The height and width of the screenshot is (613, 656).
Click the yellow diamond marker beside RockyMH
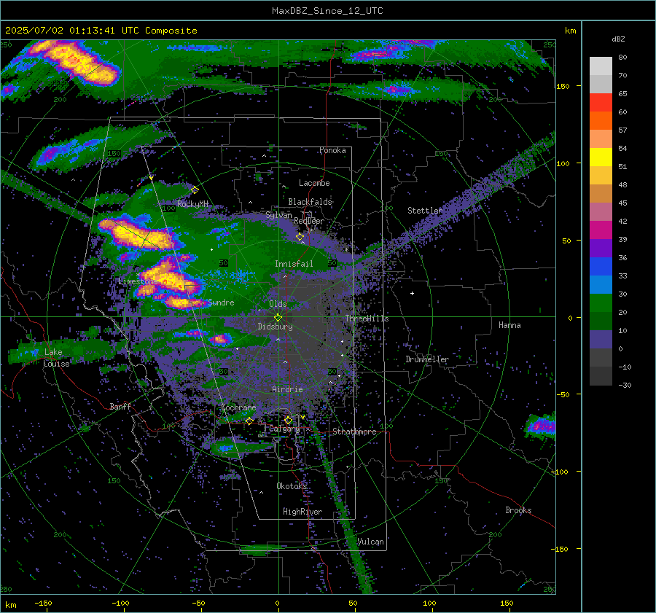(x=195, y=190)
